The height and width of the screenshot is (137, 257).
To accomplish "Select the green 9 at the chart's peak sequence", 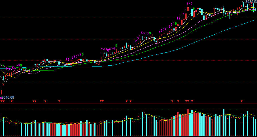I will coord(193,8).
